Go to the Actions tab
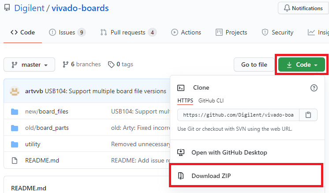The height and width of the screenshot is (193, 329). 186,32
